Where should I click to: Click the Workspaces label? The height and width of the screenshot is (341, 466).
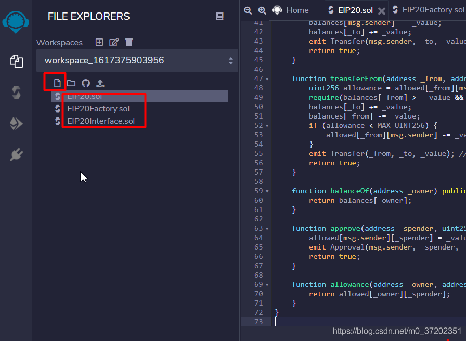click(x=59, y=43)
